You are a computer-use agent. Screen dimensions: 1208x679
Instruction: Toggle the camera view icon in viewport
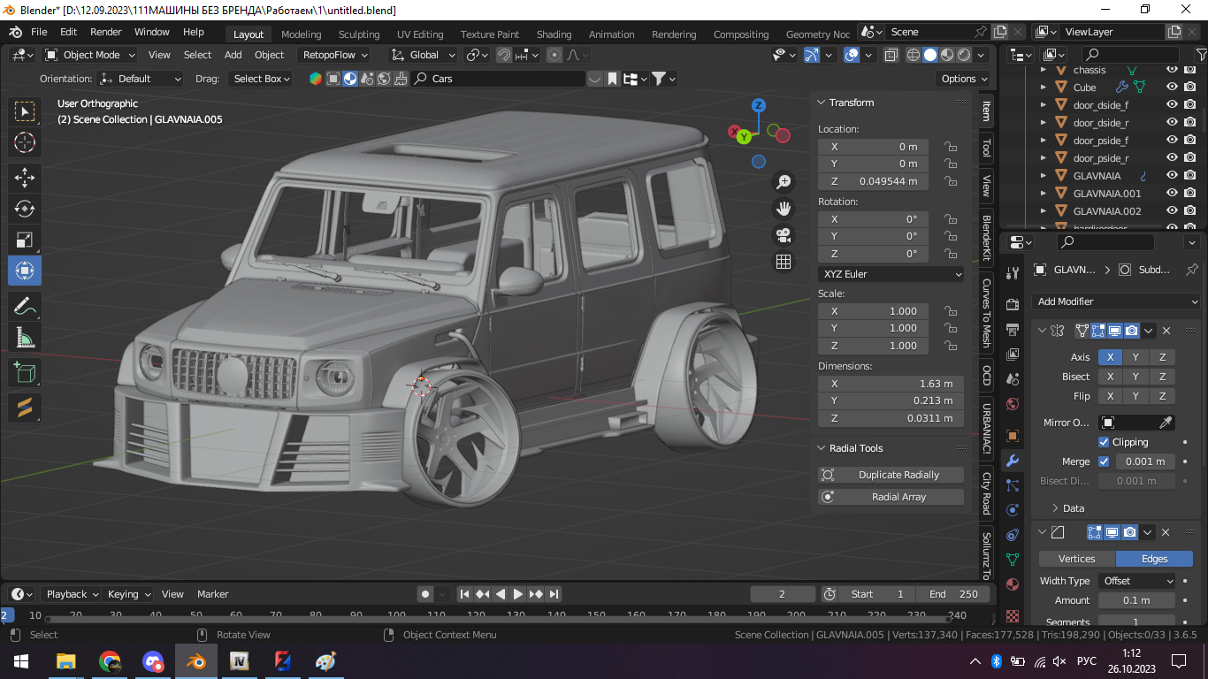pos(783,235)
